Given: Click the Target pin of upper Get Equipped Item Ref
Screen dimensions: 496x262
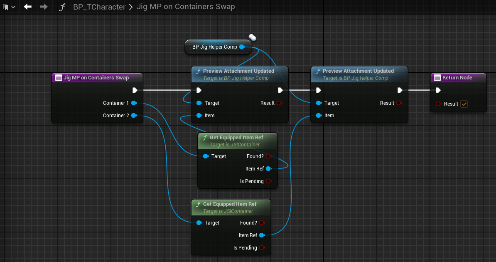Looking at the screenshot, I should click(206, 156).
